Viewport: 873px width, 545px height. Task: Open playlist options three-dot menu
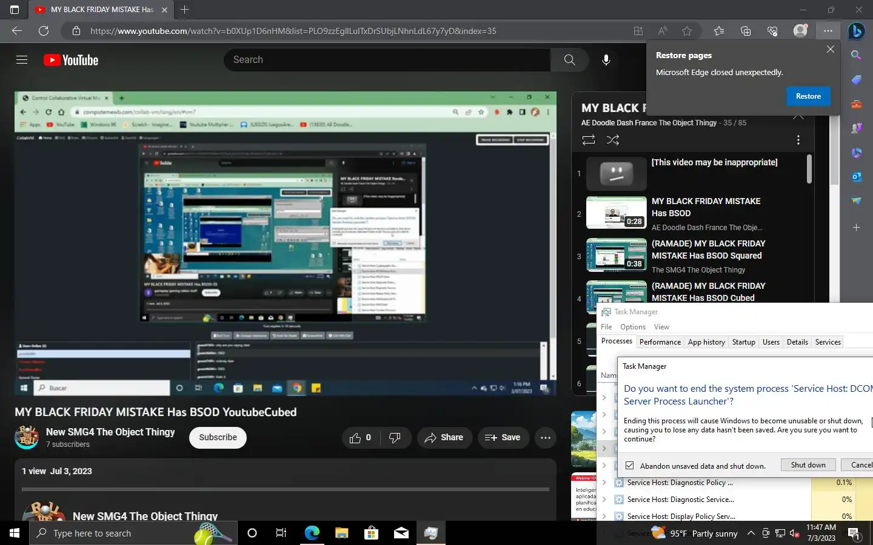798,140
